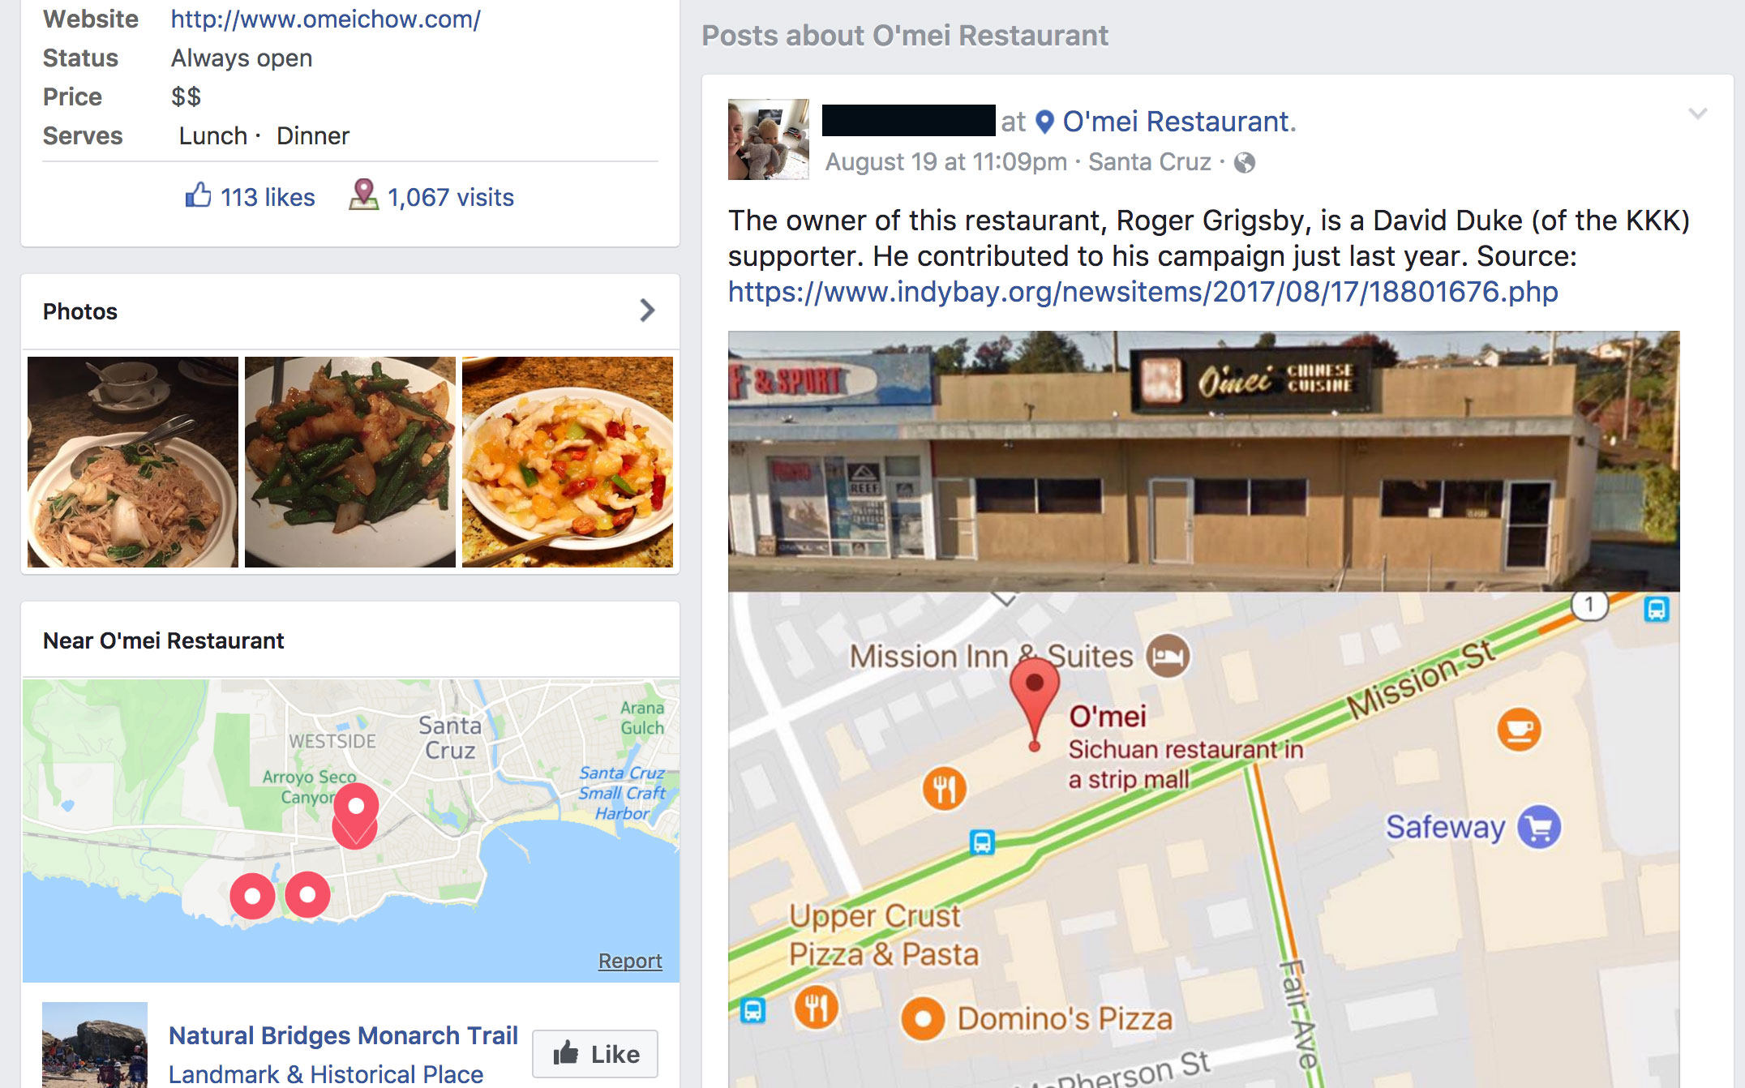The width and height of the screenshot is (1745, 1088).
Task: Click the map pin icon beside 1,067 visits
Action: (363, 195)
